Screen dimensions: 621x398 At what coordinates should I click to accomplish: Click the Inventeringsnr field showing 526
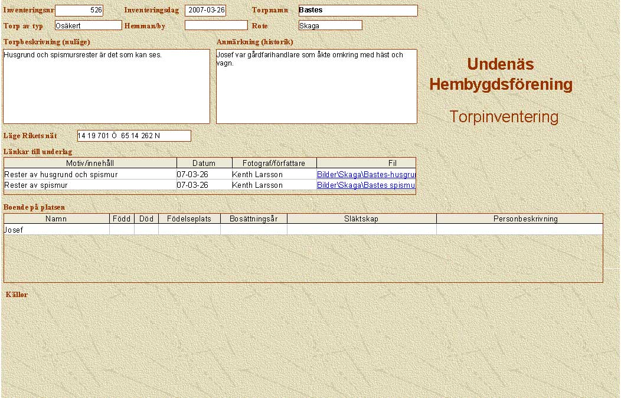click(80, 11)
